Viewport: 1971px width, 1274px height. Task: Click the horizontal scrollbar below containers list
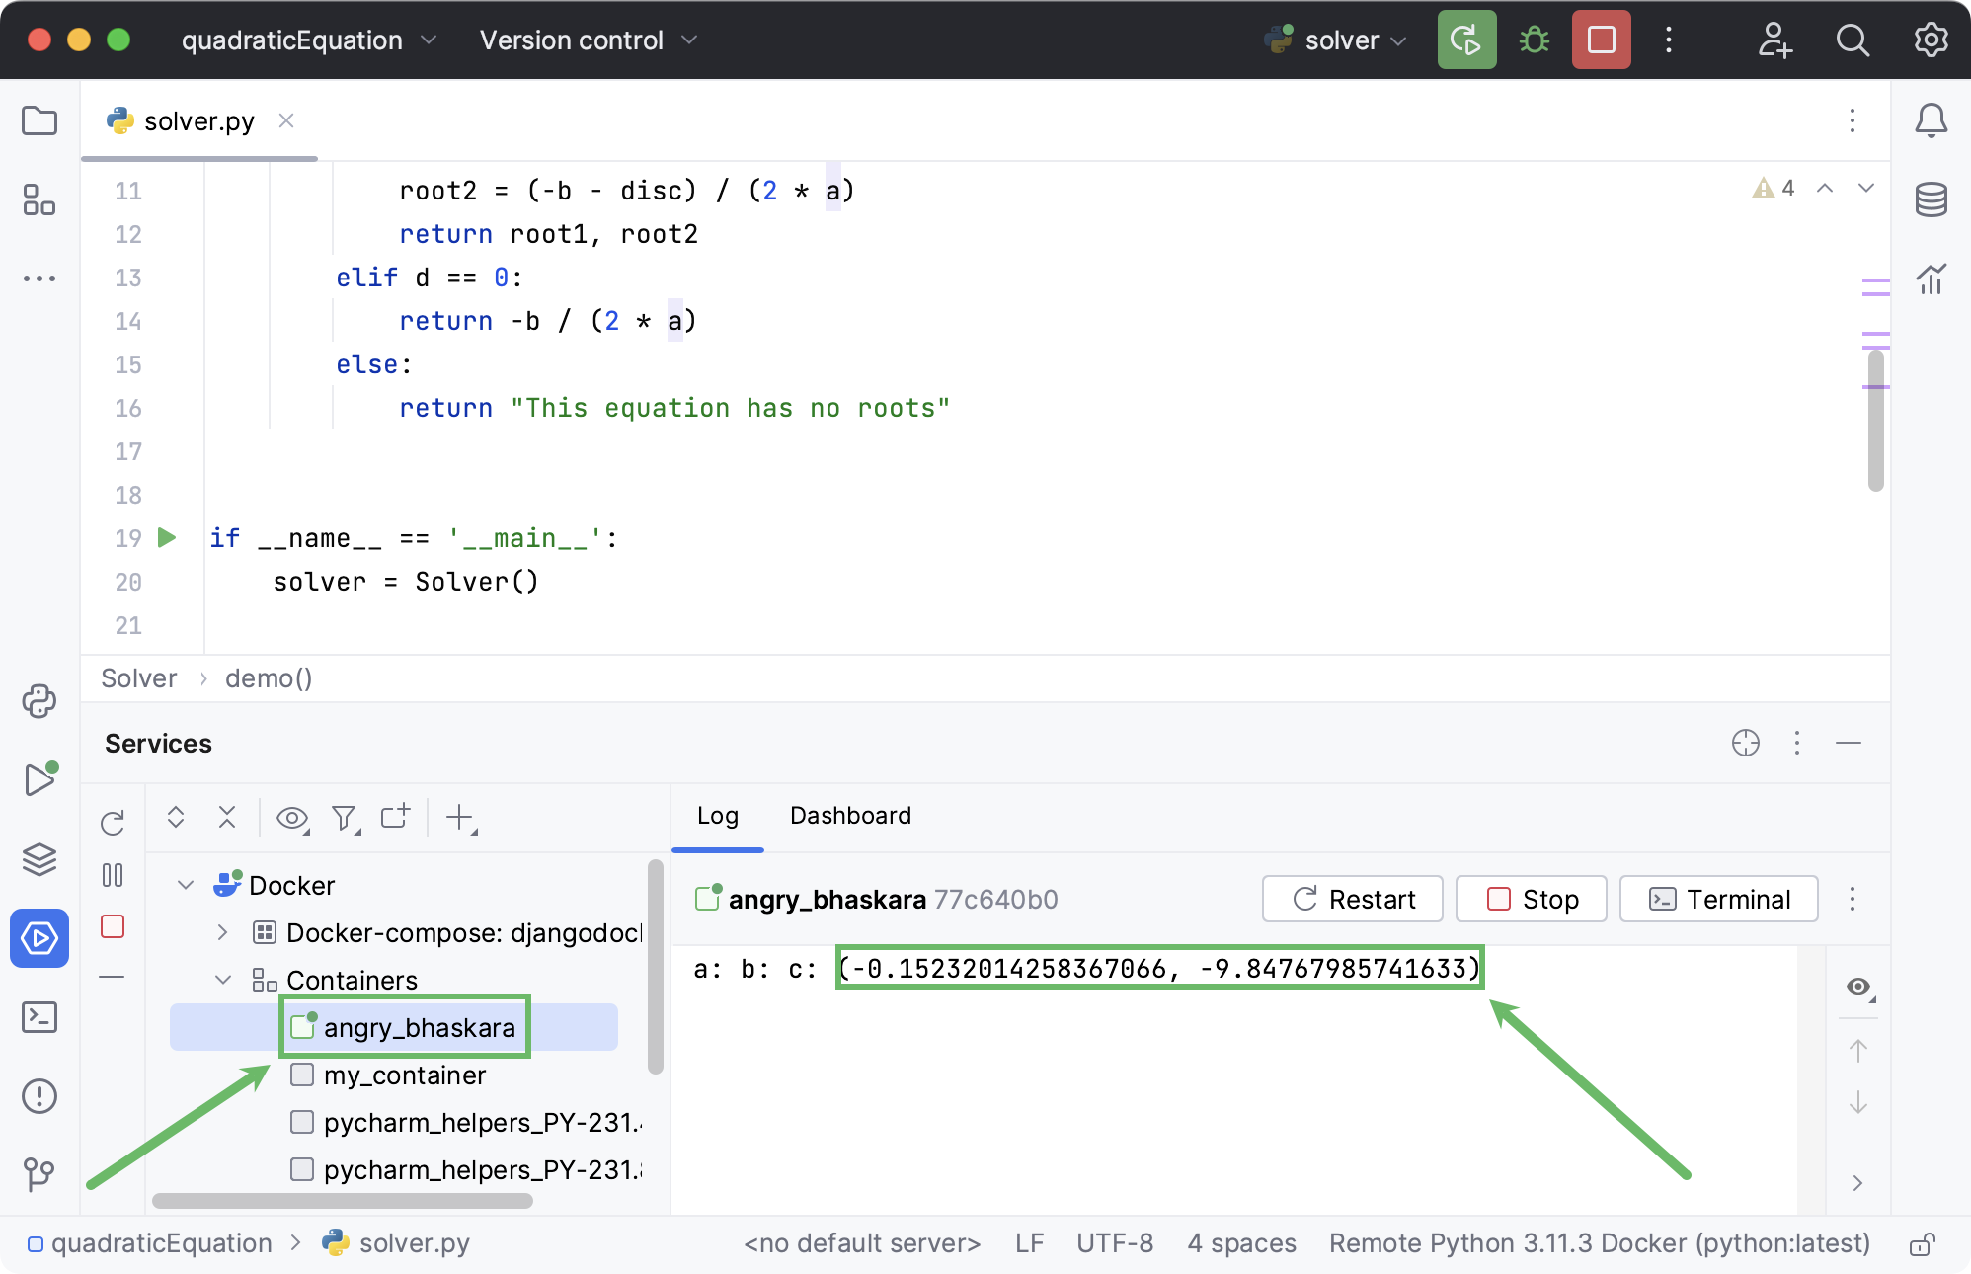(343, 1202)
